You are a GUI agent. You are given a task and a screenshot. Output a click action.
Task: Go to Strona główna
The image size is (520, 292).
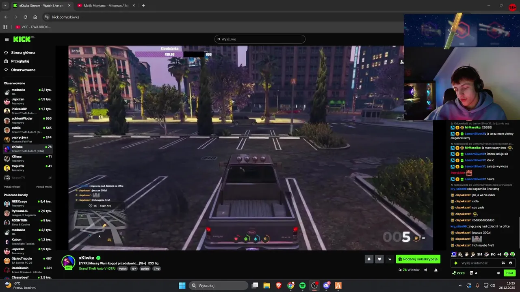19,53
